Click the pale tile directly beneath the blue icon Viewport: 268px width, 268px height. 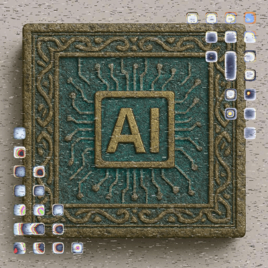250,37
